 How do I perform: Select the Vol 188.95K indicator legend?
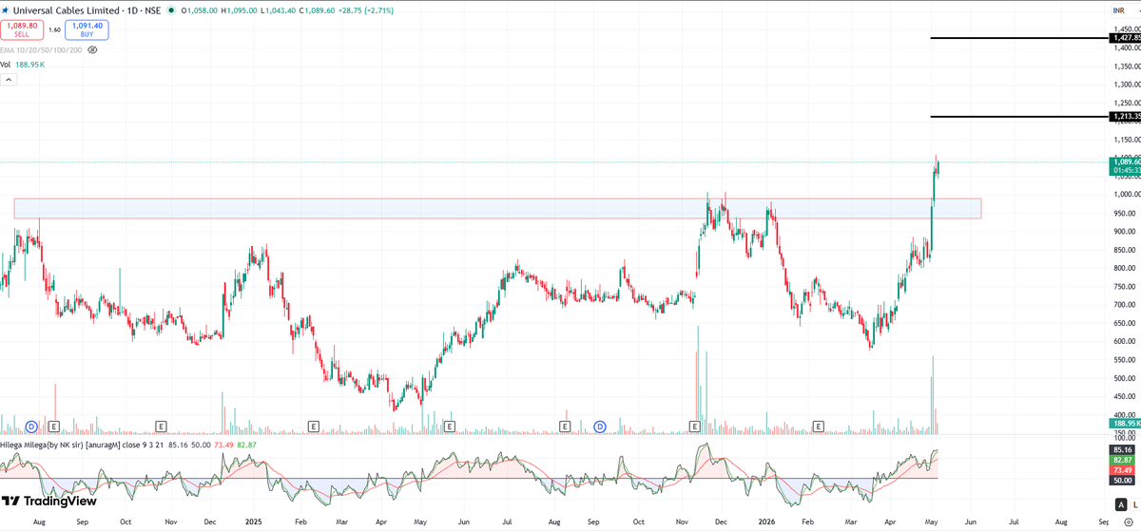click(23, 65)
